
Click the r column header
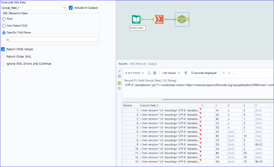click(221, 105)
